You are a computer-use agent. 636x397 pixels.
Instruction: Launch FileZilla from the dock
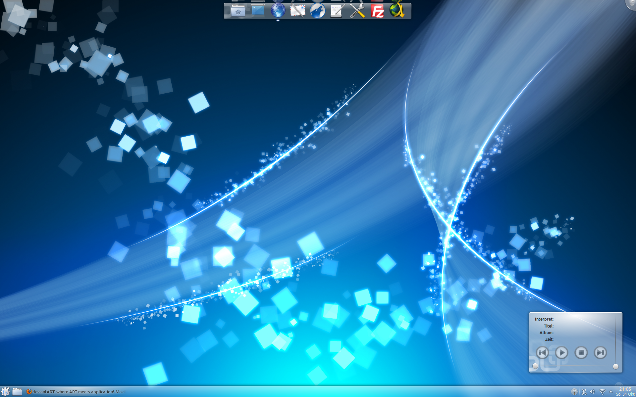(377, 11)
